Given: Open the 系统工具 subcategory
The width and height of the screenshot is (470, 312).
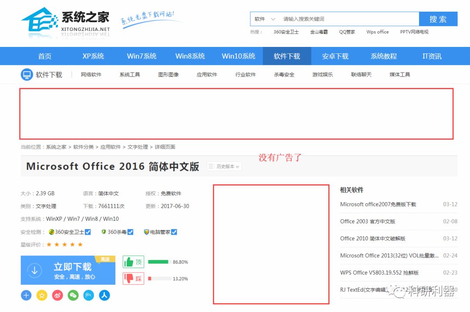Looking at the screenshot, I should [130, 75].
